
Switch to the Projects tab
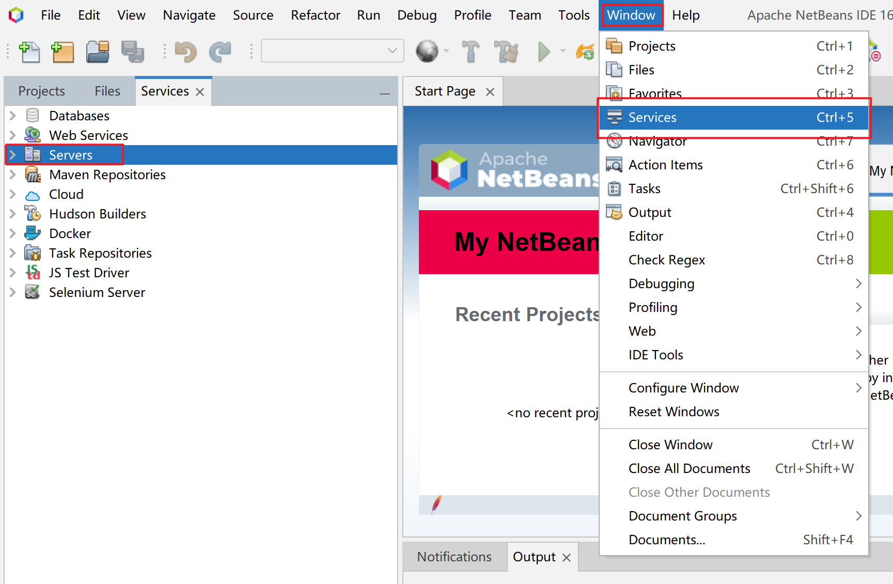(x=42, y=91)
